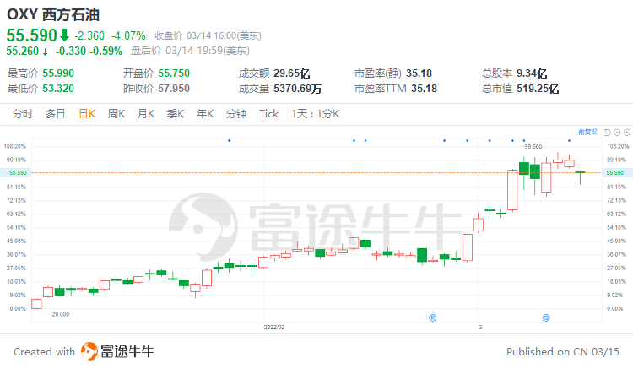This screenshot has height=369, width=633.
Task: Zoom in the K-line chart
Action: (x=627, y=133)
